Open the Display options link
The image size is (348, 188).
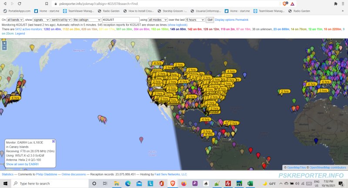point(224,20)
